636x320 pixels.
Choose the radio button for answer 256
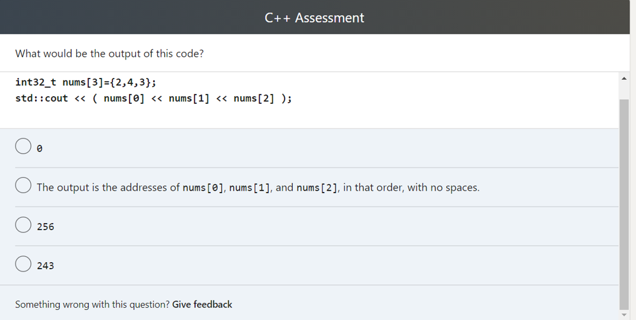(x=23, y=224)
